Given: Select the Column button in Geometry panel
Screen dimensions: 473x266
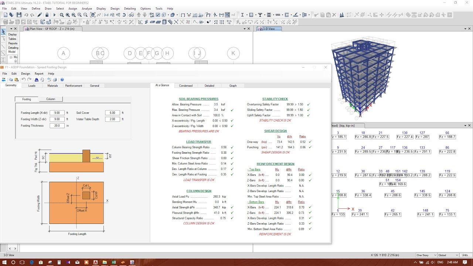Looking at the screenshot, I should 51,99.
